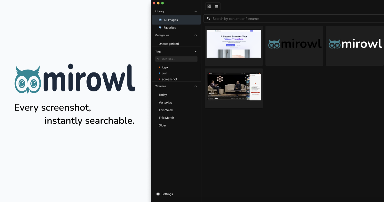Click the tag filter magnifier icon
Viewport: 384px width, 202px height.
click(158, 59)
